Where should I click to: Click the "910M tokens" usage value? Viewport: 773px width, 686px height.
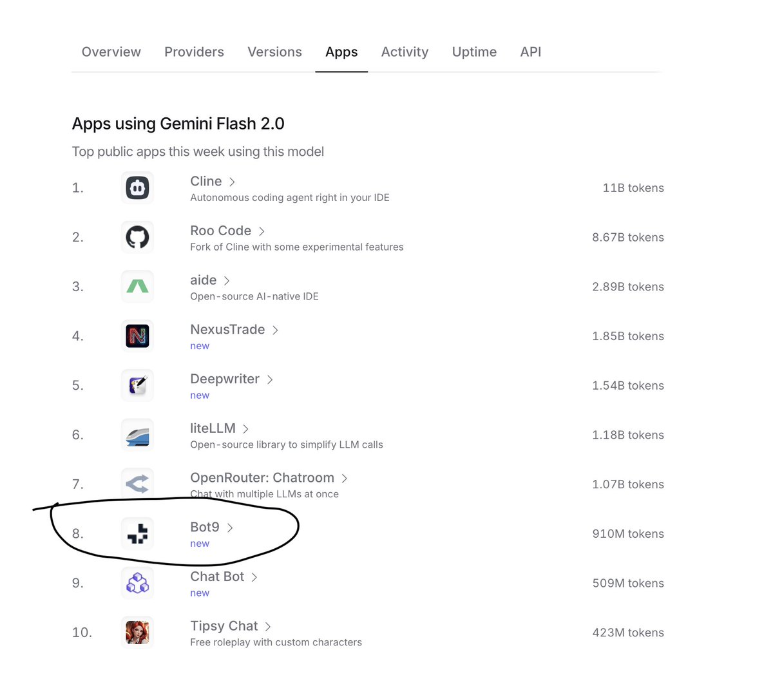[628, 533]
